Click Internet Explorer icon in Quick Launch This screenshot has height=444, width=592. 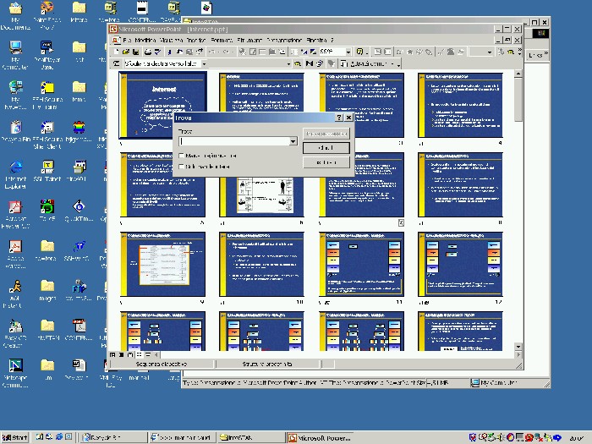(x=59, y=437)
